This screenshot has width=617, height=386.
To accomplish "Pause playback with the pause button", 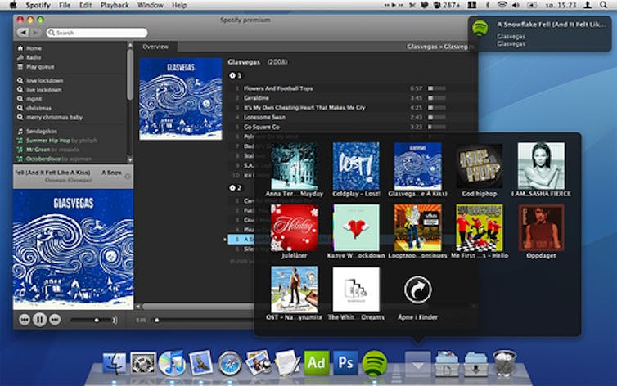I will pos(39,320).
